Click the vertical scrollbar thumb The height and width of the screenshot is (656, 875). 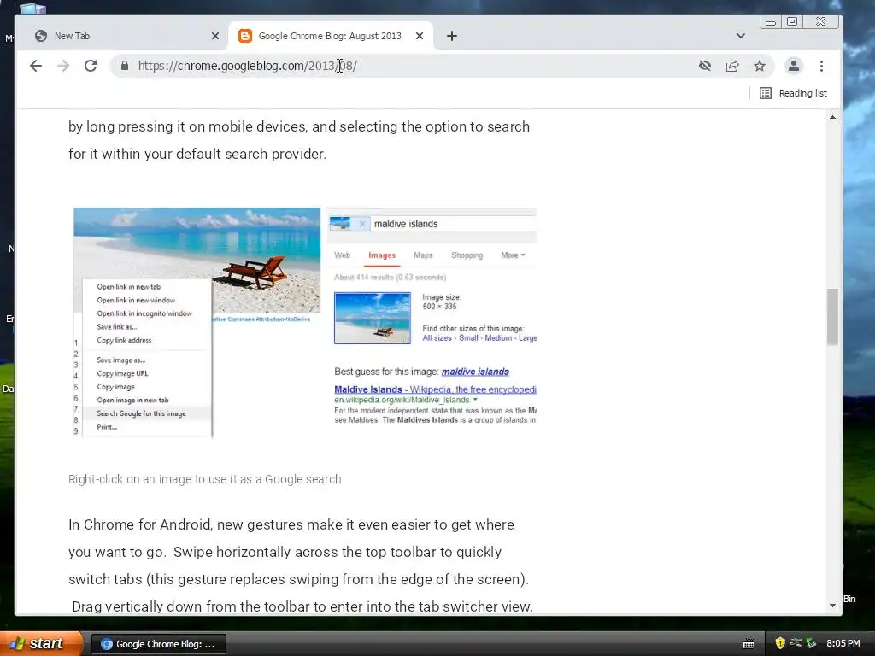[x=832, y=317]
